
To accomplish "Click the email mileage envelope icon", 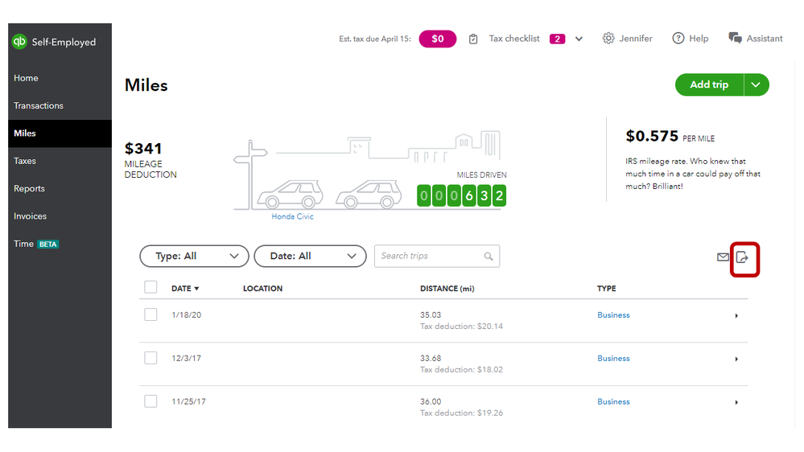I will pyautogui.click(x=723, y=257).
